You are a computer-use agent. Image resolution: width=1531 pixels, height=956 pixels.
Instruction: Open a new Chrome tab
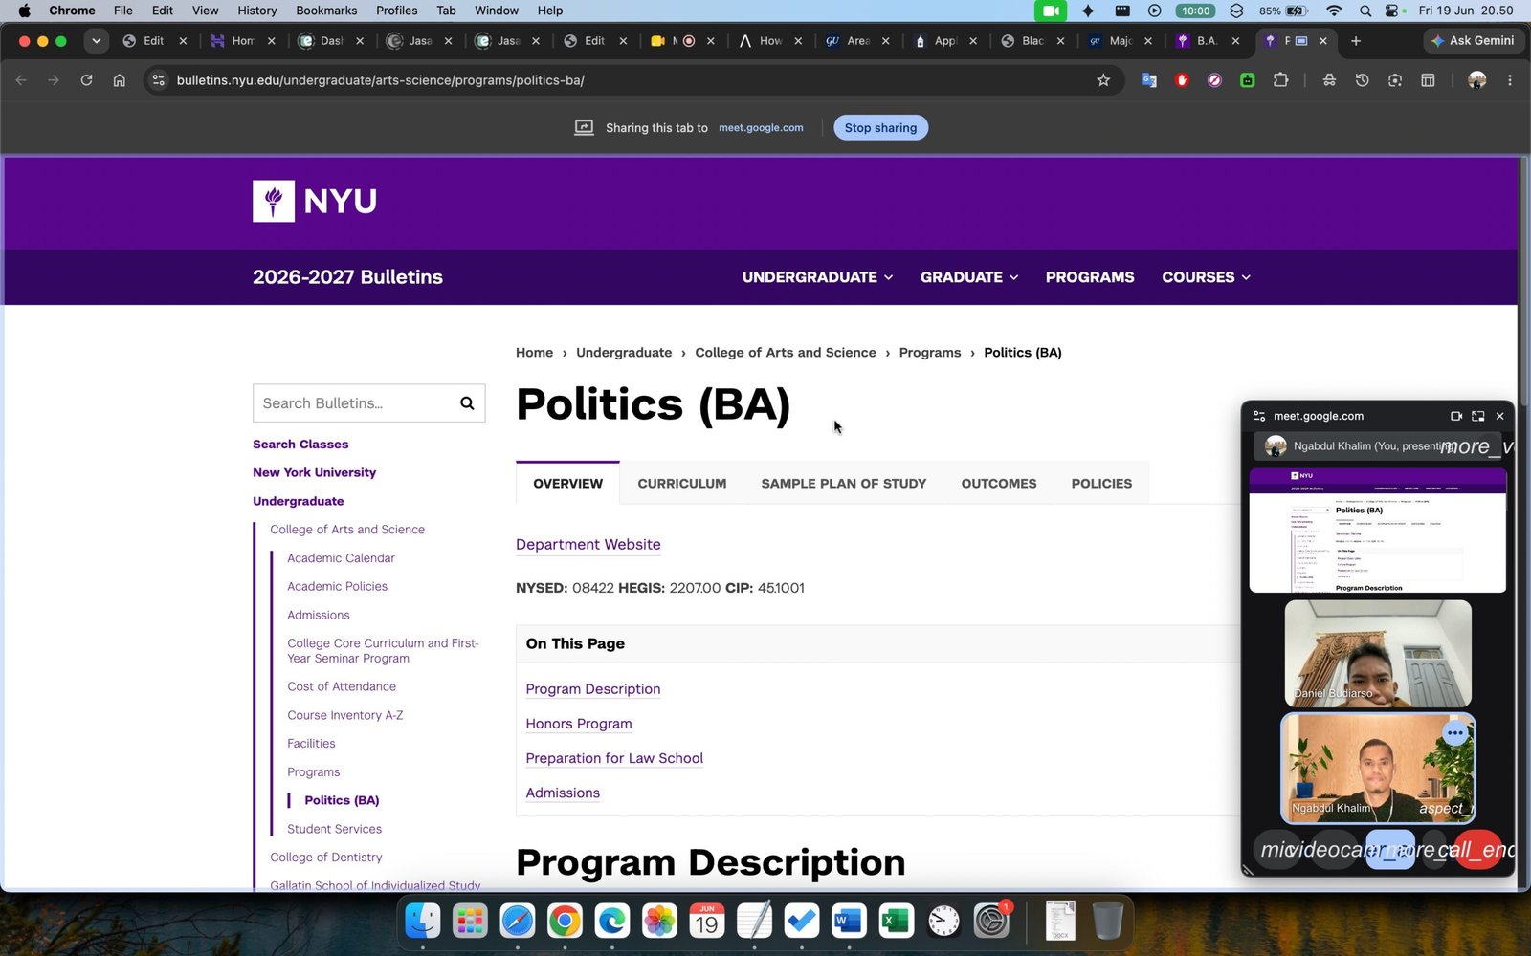[1355, 41]
